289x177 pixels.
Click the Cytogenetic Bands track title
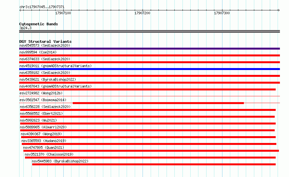tap(39, 24)
